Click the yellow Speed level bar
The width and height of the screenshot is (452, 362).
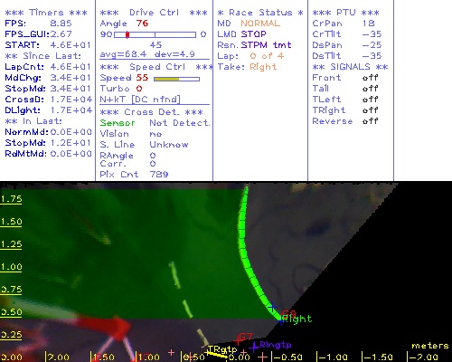click(x=166, y=79)
